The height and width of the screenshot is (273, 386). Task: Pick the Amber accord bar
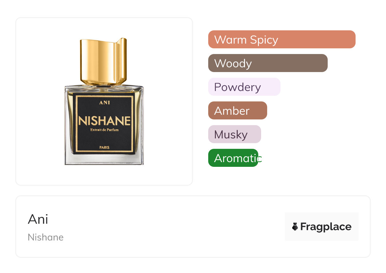(237, 111)
